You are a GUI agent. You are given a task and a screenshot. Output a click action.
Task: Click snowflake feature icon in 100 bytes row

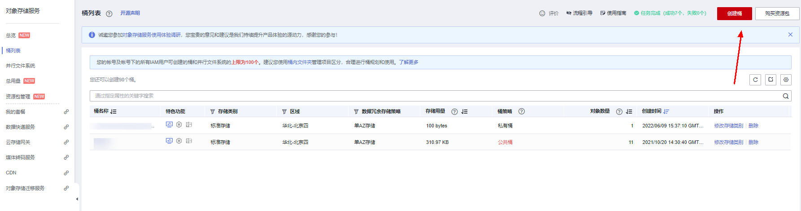point(179,125)
